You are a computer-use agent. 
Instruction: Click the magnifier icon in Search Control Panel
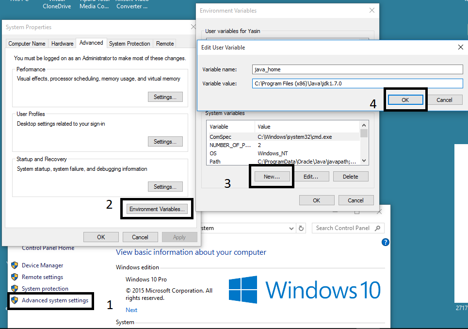point(378,228)
